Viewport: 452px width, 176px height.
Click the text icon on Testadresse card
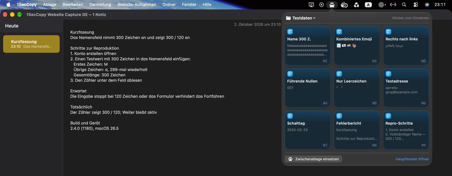(x=388, y=74)
